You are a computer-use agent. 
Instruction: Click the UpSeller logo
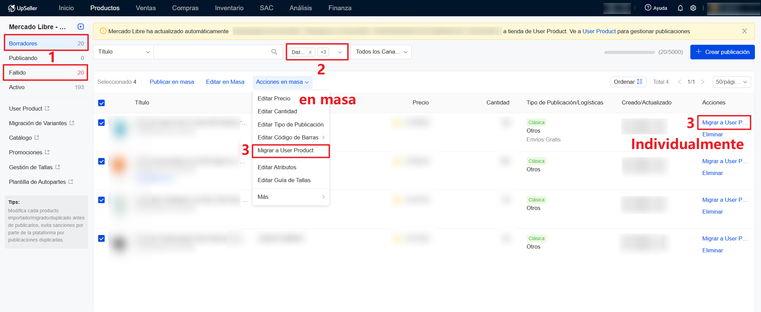[22, 8]
